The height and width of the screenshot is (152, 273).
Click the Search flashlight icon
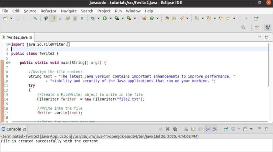click(182, 18)
